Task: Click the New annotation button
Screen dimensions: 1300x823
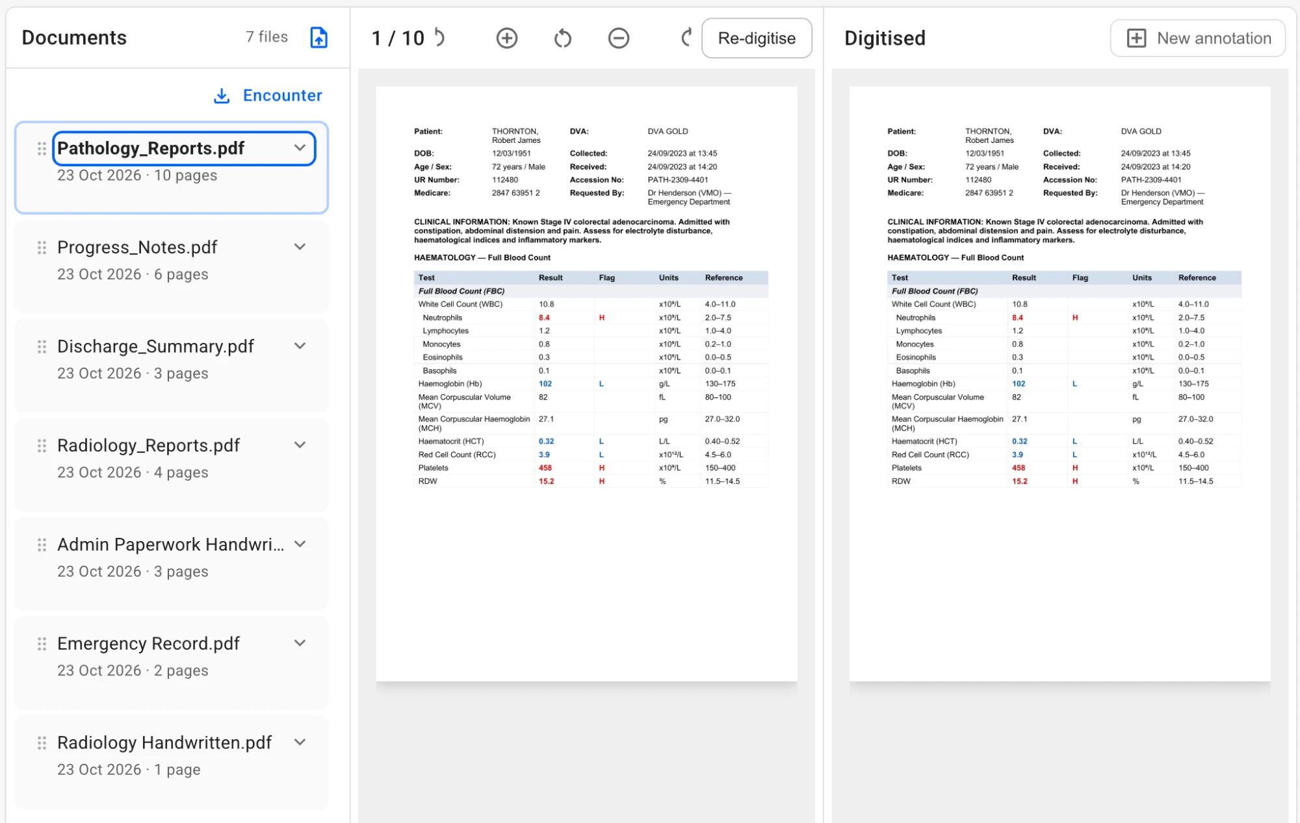Action: [1198, 38]
